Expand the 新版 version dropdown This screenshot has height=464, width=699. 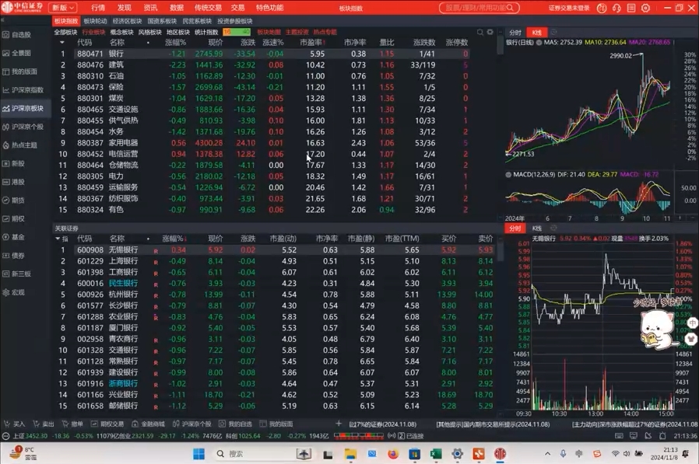click(x=64, y=8)
